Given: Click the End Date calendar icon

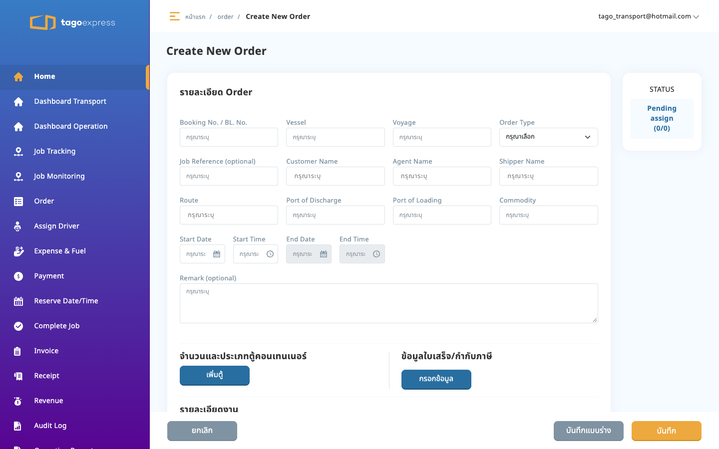Looking at the screenshot, I should point(324,254).
